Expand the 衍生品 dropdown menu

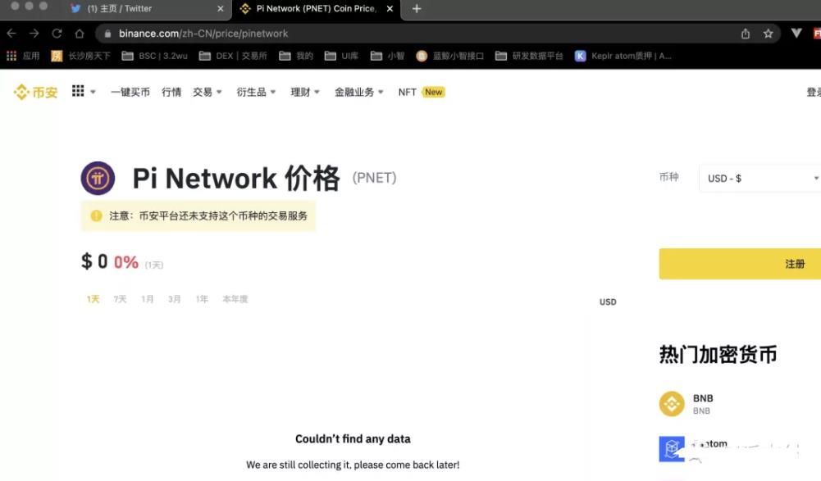point(256,92)
